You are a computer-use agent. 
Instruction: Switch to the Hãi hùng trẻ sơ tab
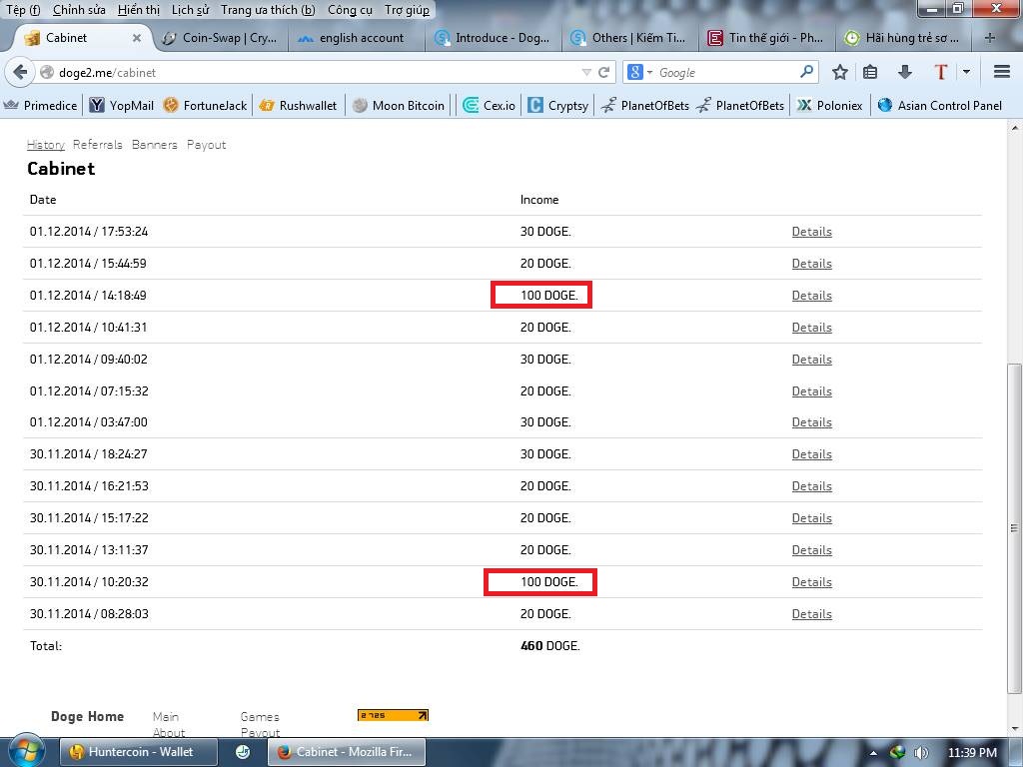(903, 38)
